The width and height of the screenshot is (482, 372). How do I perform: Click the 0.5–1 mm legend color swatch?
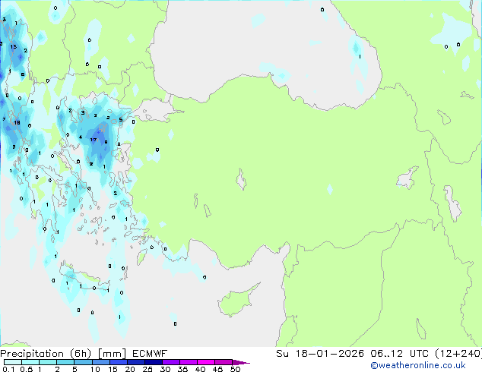pyautogui.click(x=30, y=362)
